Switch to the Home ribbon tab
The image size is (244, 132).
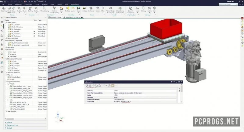[x=10, y=5]
